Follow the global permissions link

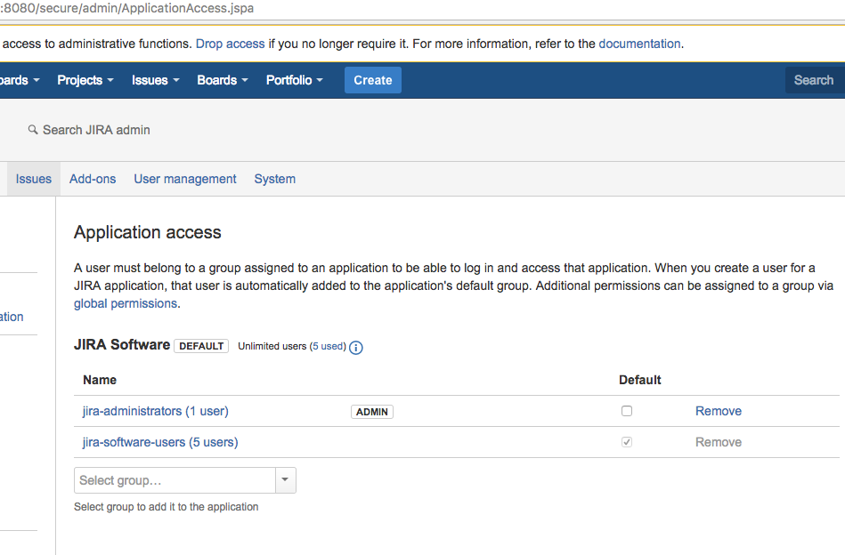(126, 303)
